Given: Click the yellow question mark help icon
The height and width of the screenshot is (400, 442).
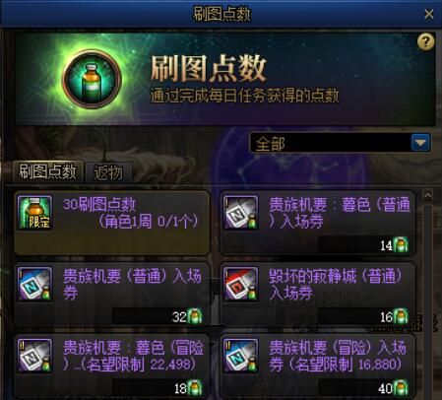Looking at the screenshot, I should 425,42.
